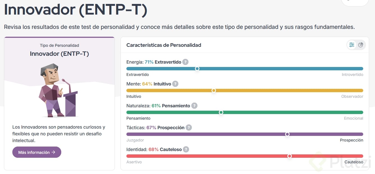Image resolution: width=375 pixels, height=174 pixels.
Task: Click the Juzgador label
Action: pyautogui.click(x=135, y=140)
